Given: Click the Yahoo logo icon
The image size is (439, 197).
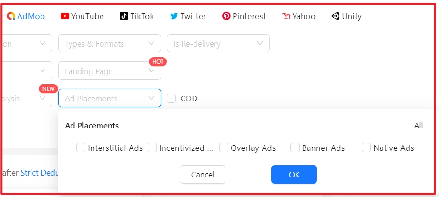Looking at the screenshot, I should 286,16.
